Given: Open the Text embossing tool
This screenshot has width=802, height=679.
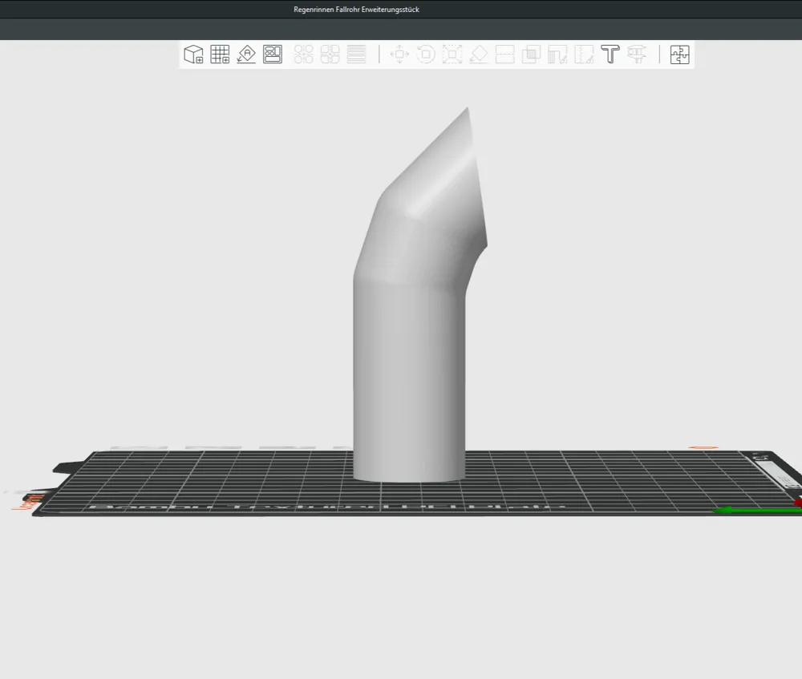Looking at the screenshot, I should pyautogui.click(x=610, y=54).
